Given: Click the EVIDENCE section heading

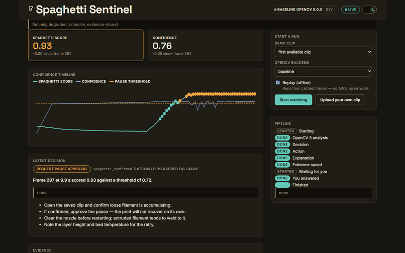Looking at the screenshot, I should point(42,250).
